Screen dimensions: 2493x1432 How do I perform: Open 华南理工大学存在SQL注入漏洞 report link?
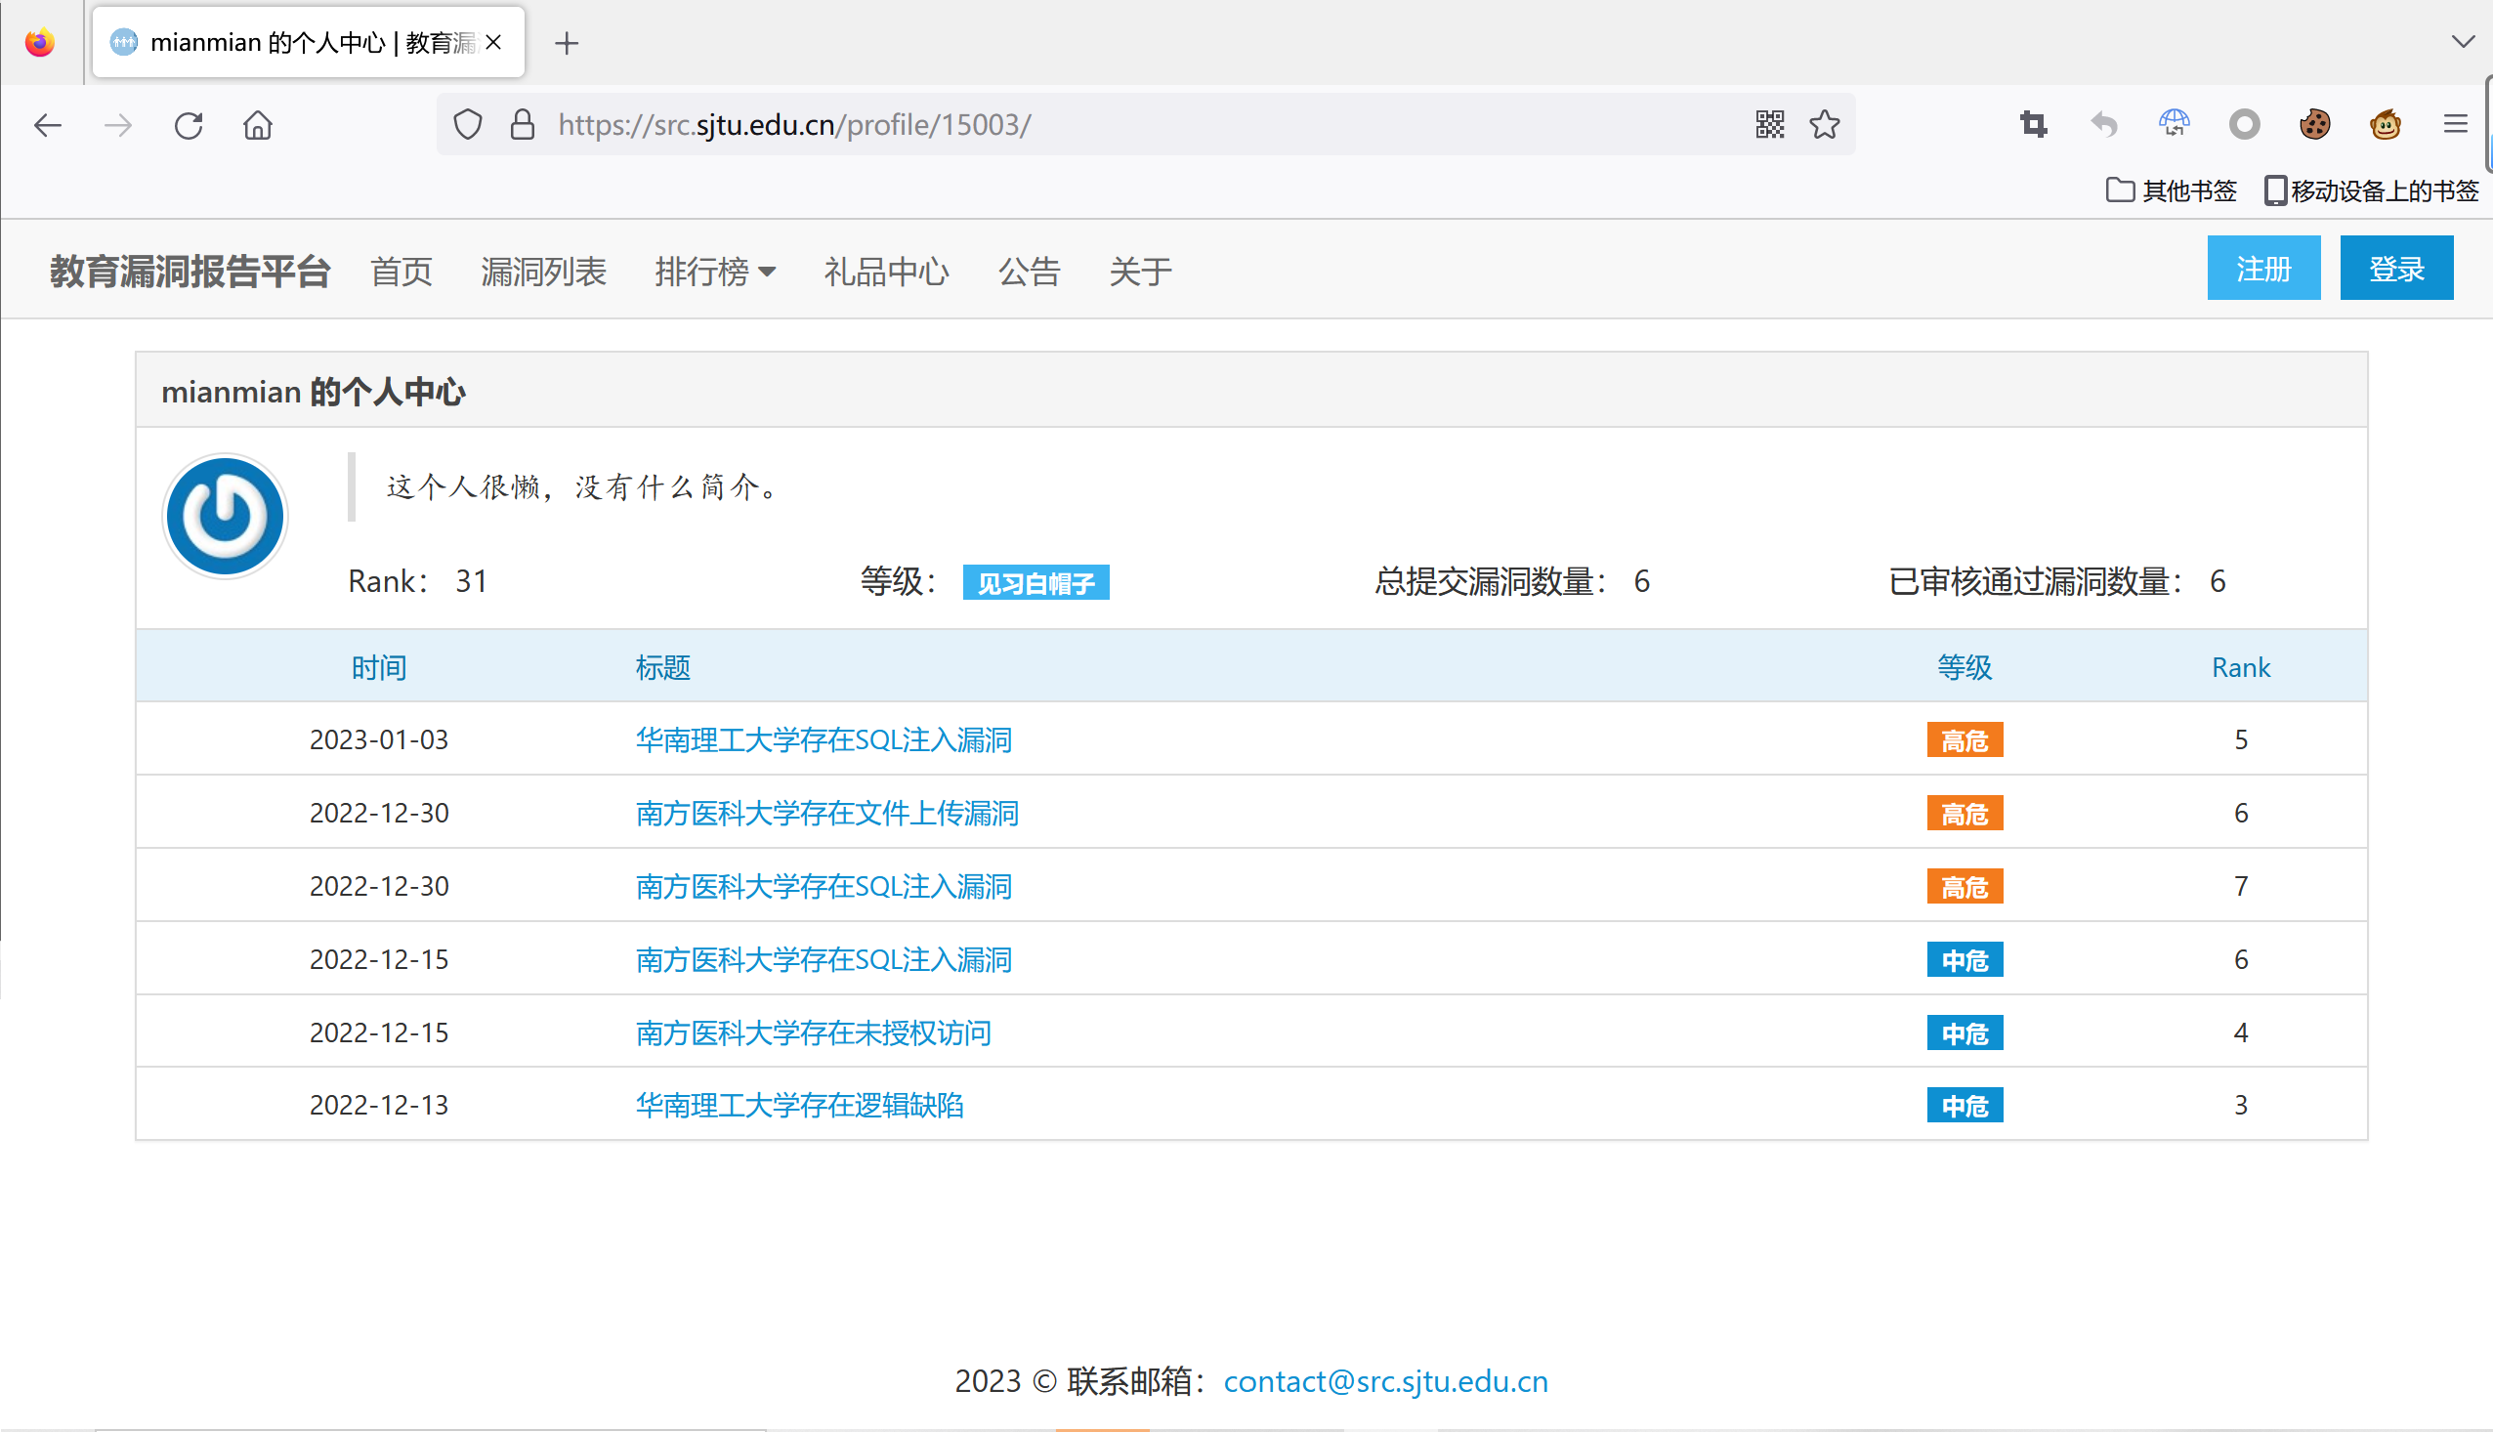824,739
